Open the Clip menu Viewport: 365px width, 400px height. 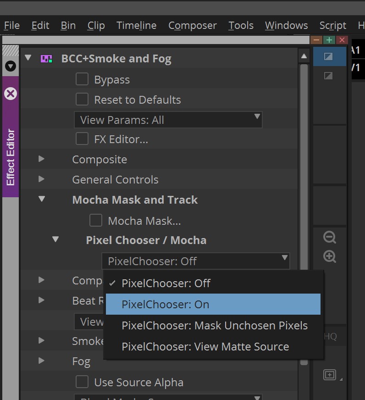click(x=96, y=26)
